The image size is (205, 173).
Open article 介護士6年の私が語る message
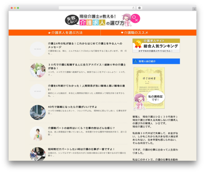[x=85, y=45]
